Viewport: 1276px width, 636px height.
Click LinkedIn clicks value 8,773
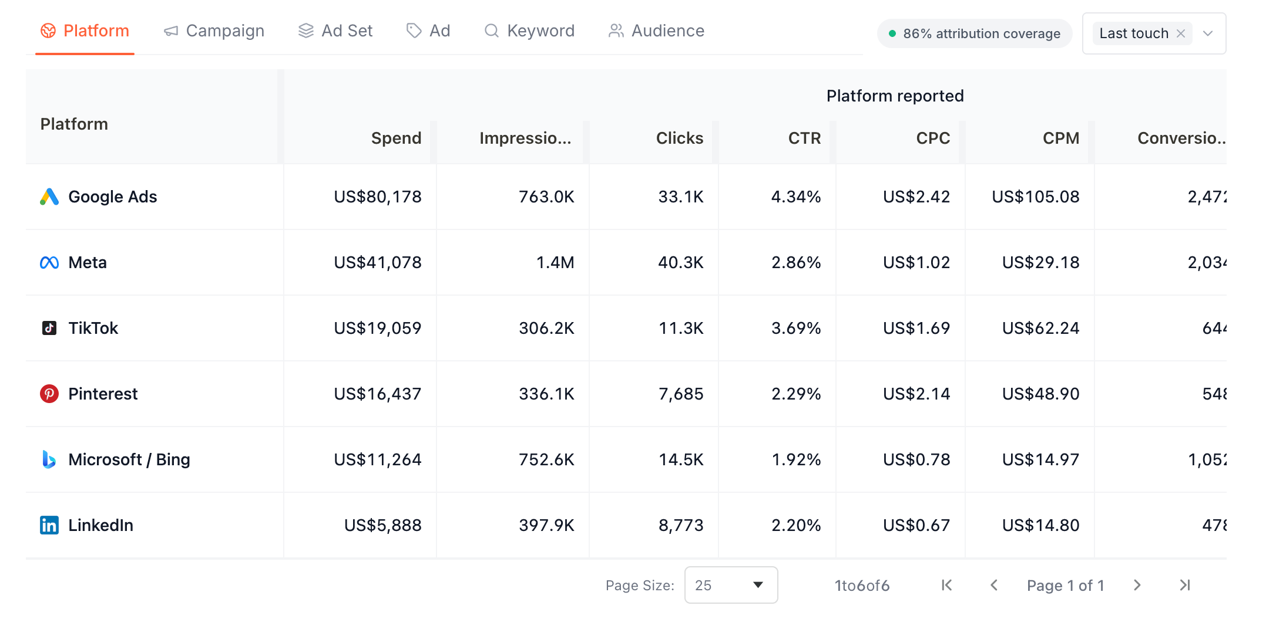pos(681,525)
